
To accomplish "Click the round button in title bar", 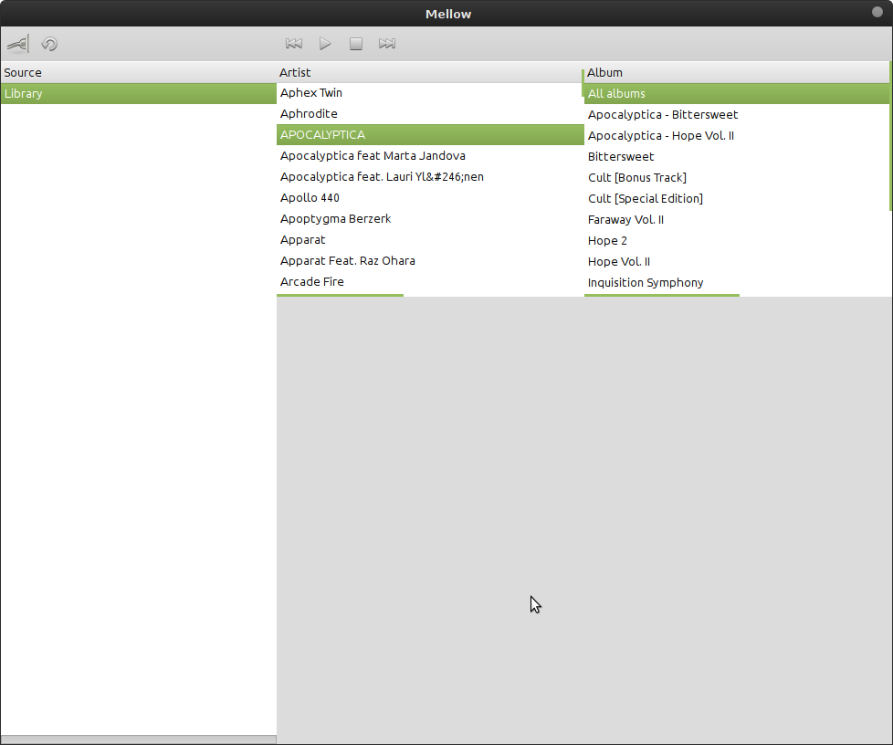I will [877, 12].
